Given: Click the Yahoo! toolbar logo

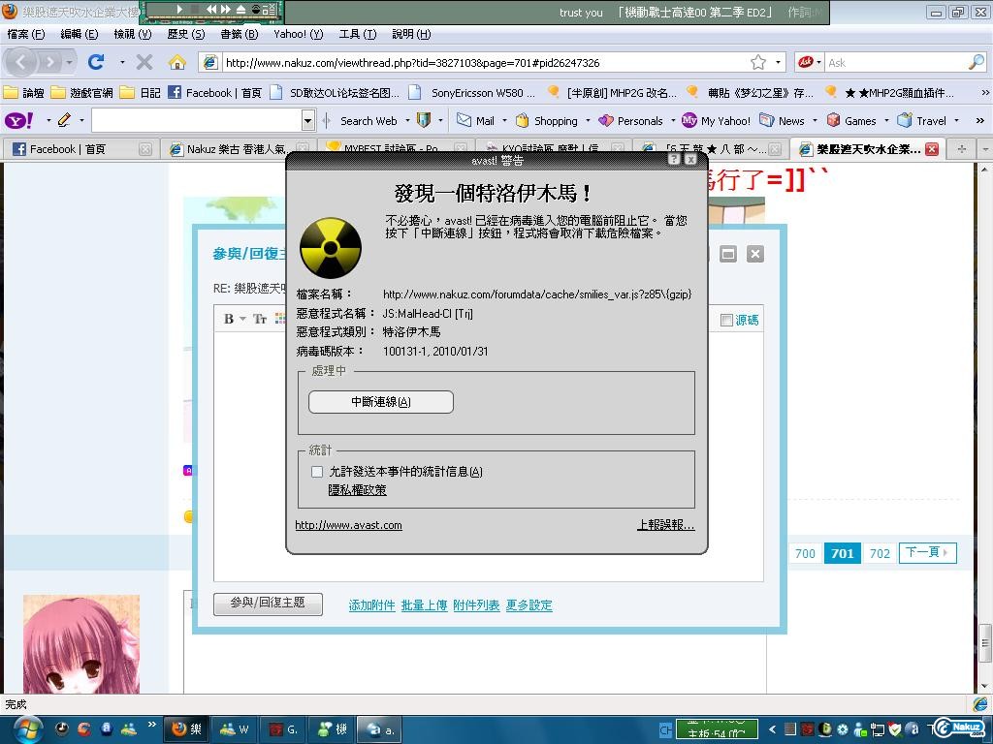Looking at the screenshot, I should tap(16, 120).
